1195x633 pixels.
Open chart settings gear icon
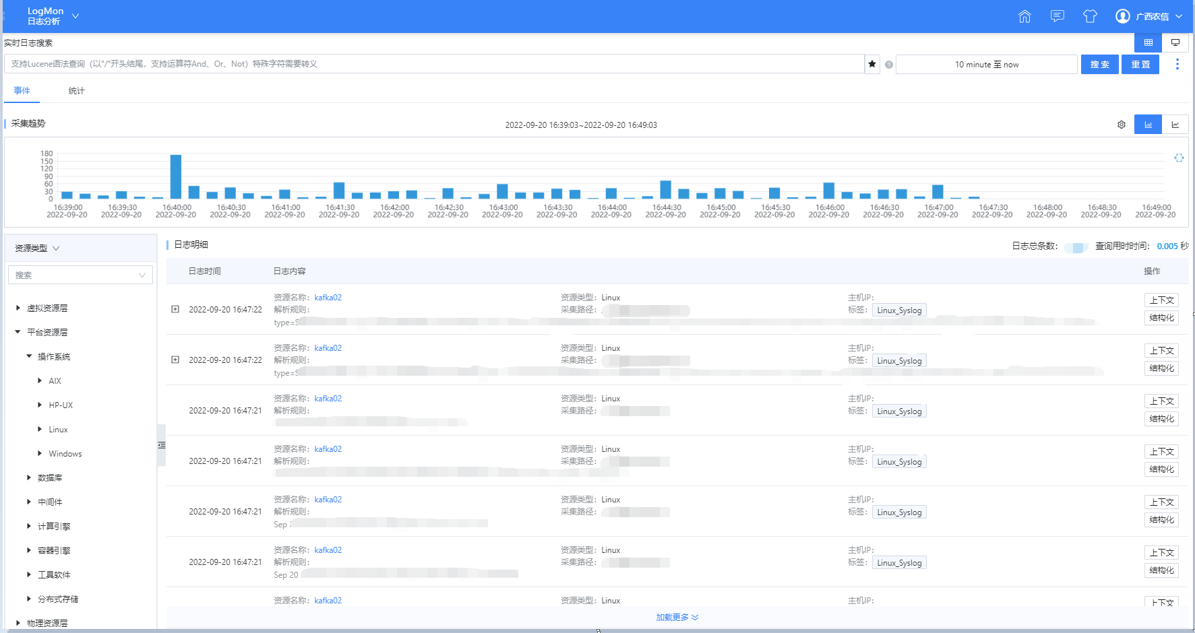(1122, 125)
